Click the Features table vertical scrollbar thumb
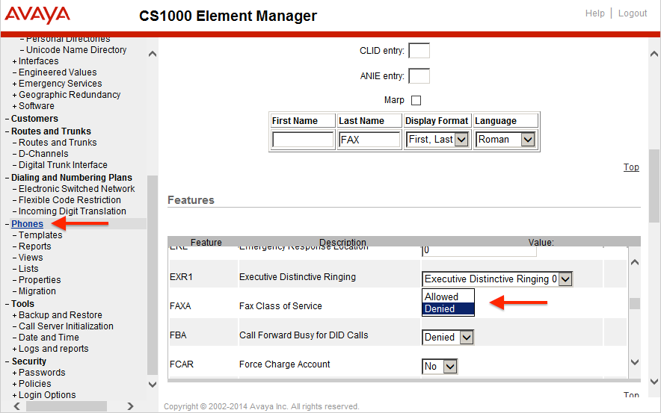The width and height of the screenshot is (661, 413). point(635,303)
